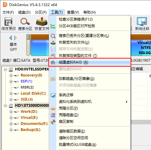Click the clone disk icon in menu
The width and height of the screenshot is (151, 150).
point(53,115)
